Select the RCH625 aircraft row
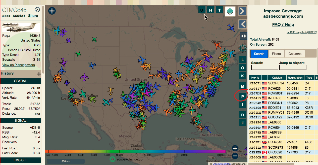 pos(284,88)
